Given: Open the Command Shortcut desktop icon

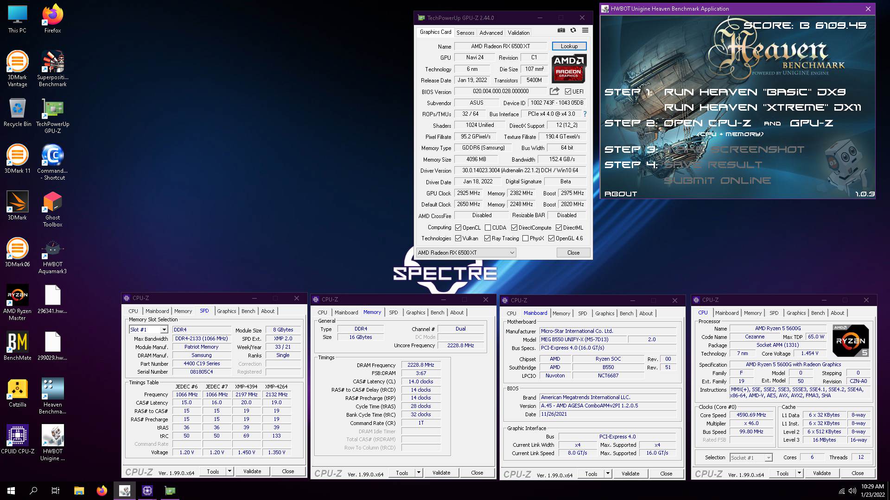Looking at the screenshot, I should click(52, 163).
